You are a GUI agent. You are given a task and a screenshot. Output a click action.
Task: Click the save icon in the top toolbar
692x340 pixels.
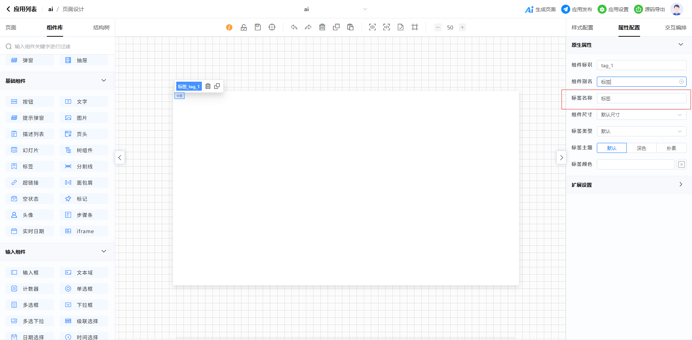click(258, 27)
